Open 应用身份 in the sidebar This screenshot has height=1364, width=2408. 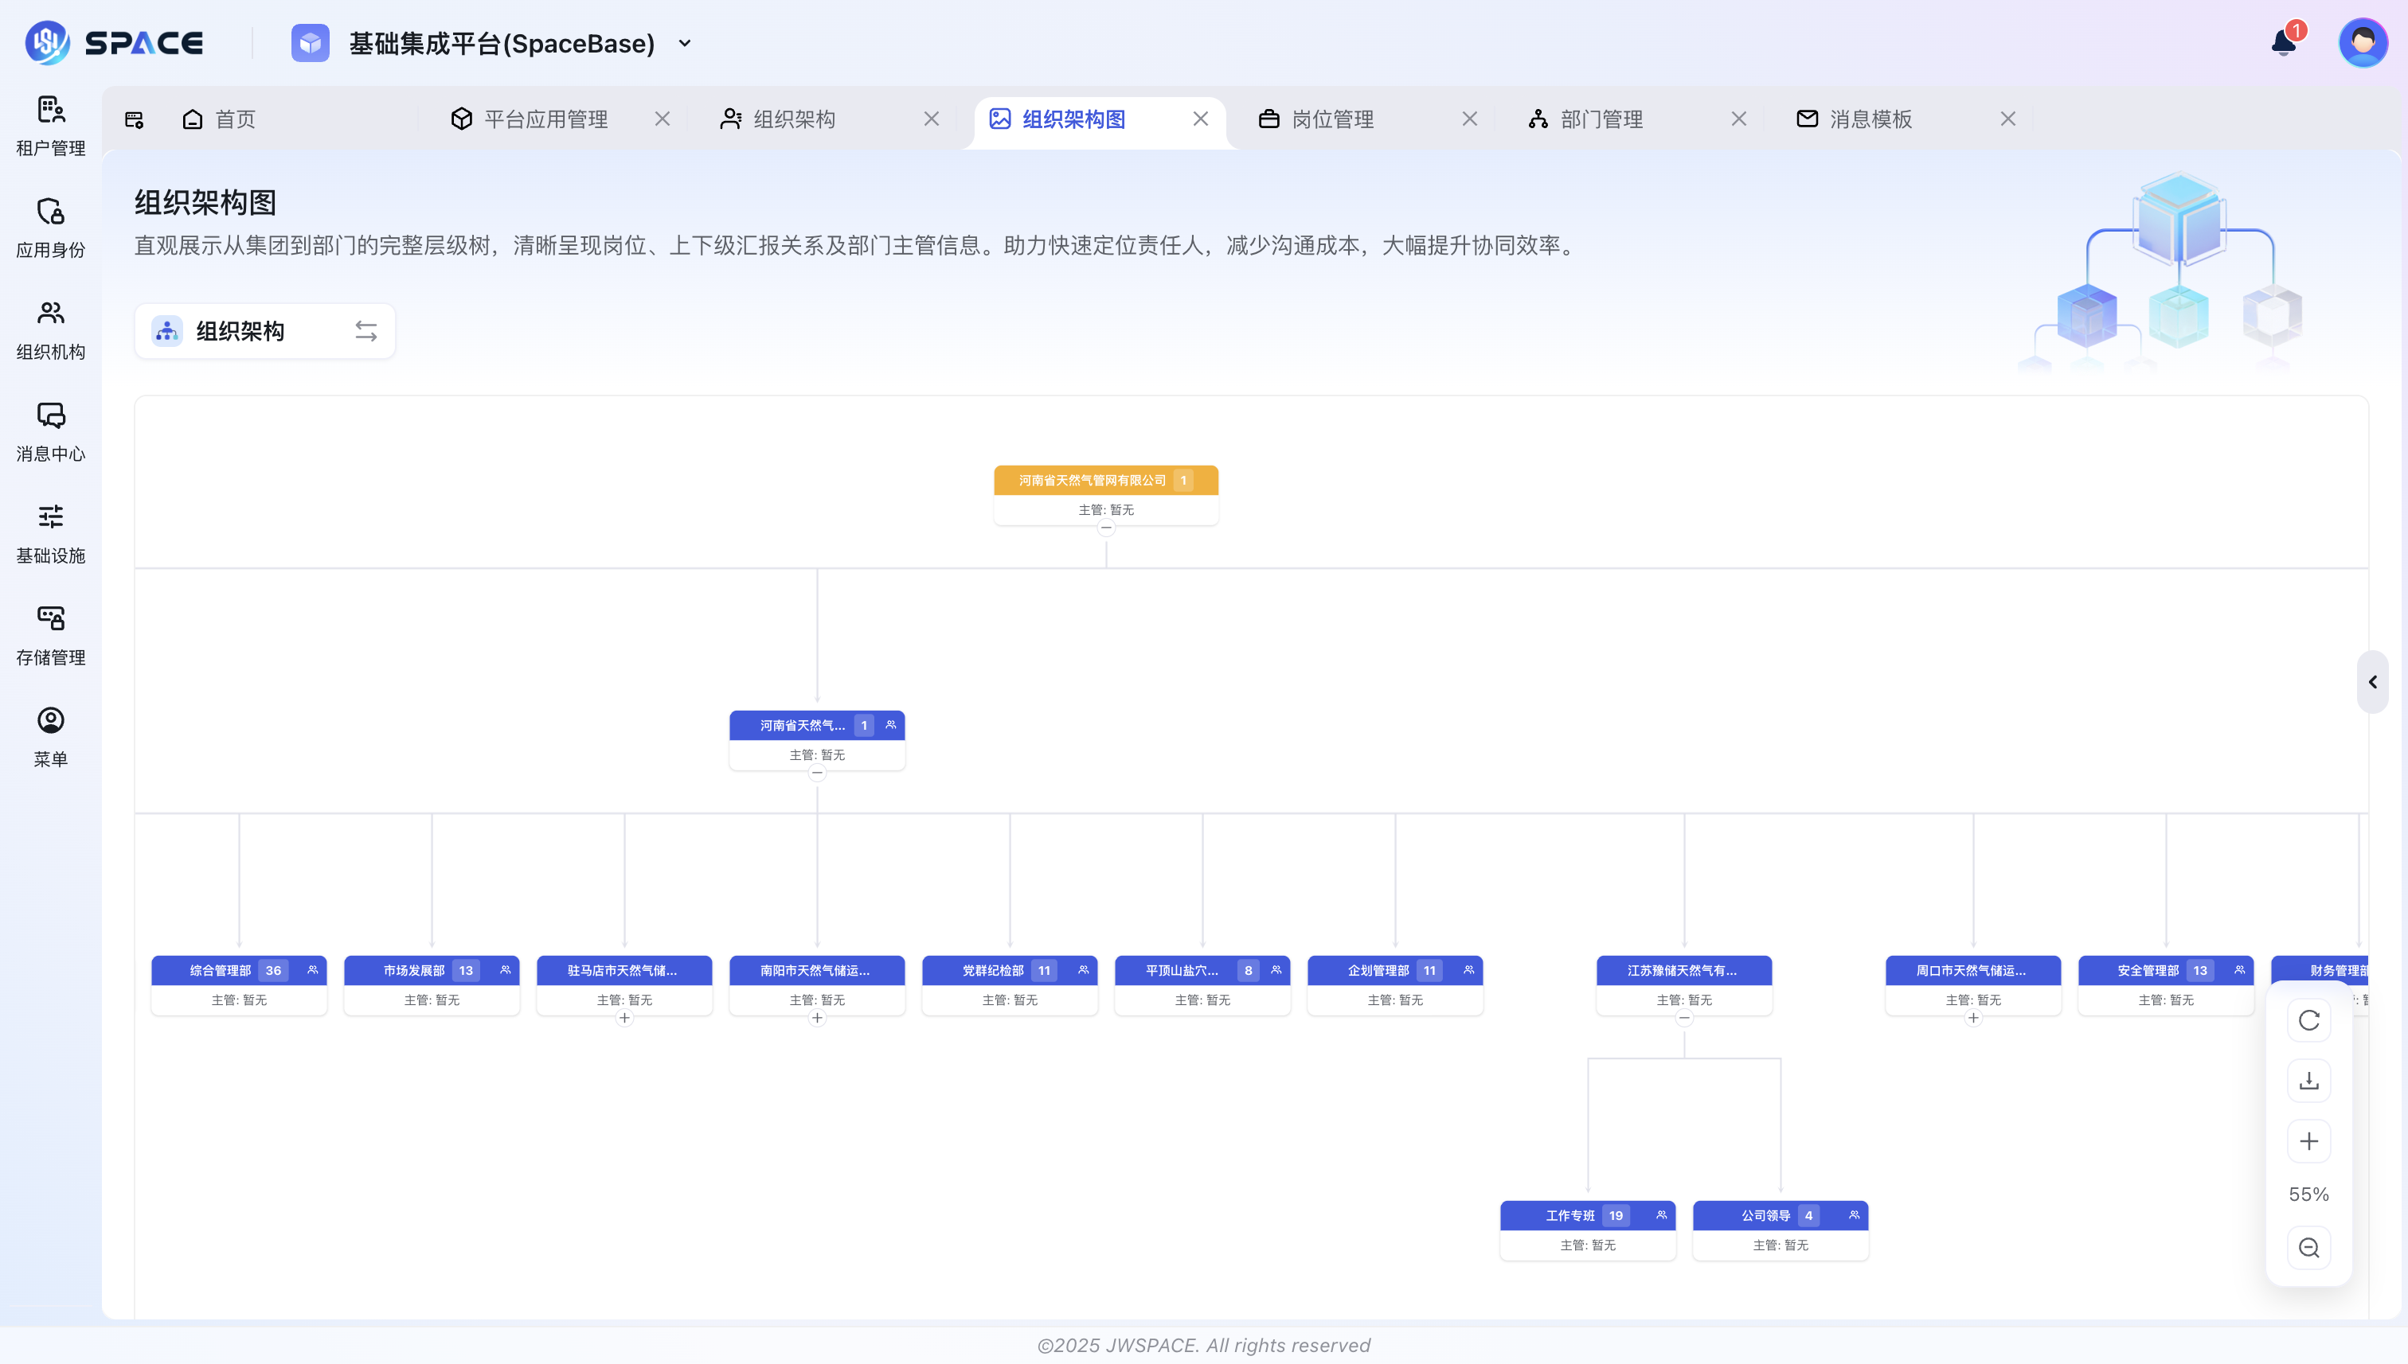(49, 225)
